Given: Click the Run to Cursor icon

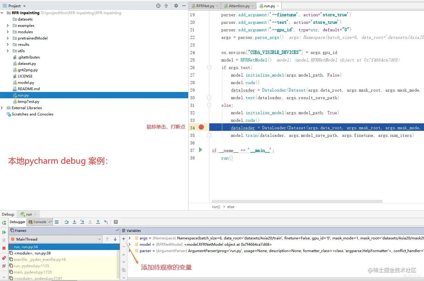Looking at the screenshot, I should click(106, 222).
